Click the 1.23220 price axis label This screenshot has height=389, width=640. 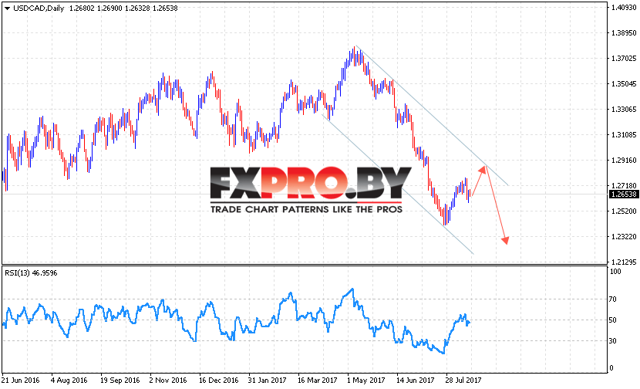[x=624, y=237]
